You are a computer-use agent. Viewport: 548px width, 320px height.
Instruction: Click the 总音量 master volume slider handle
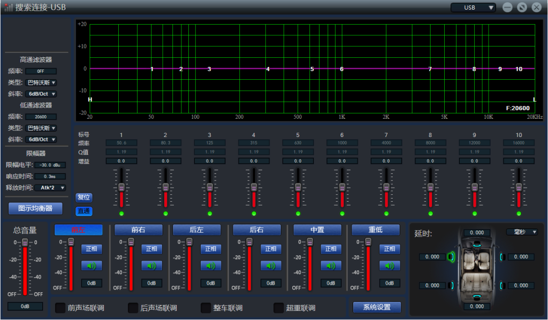25,242
